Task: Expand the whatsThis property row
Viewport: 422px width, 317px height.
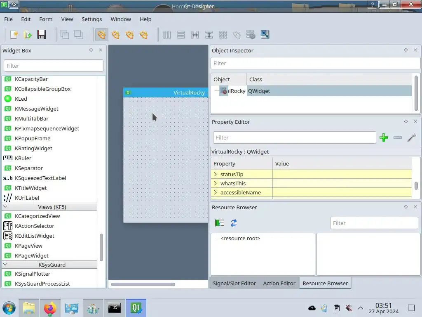Action: (215, 183)
